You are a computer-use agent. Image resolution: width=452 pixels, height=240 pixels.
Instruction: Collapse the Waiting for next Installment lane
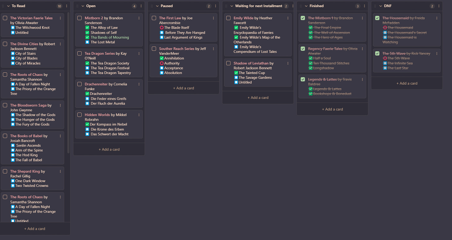pyautogui.click(x=232, y=6)
